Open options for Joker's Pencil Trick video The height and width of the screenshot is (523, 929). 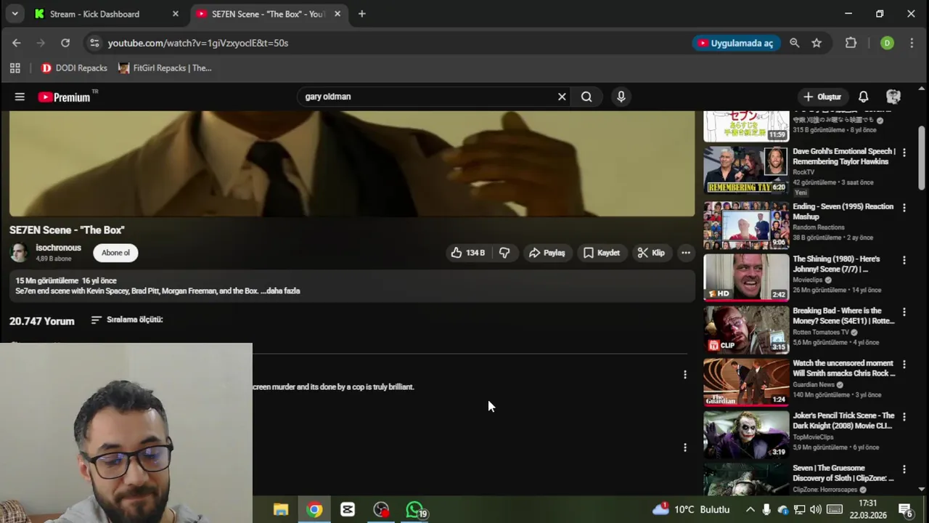click(904, 417)
